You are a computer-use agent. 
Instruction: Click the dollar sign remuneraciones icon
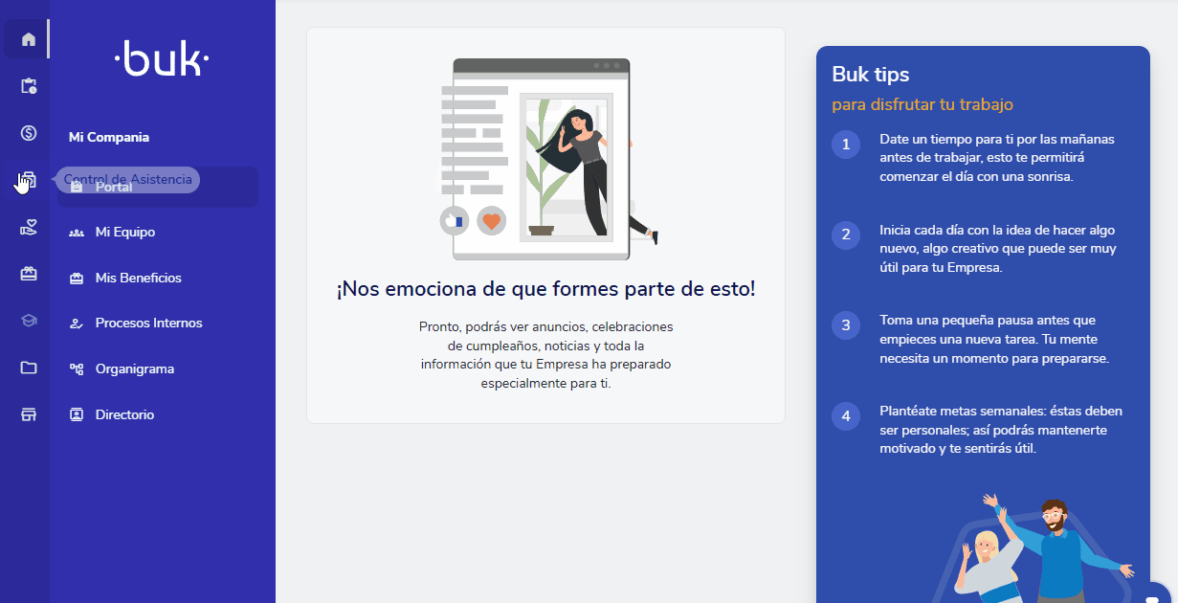(26, 132)
